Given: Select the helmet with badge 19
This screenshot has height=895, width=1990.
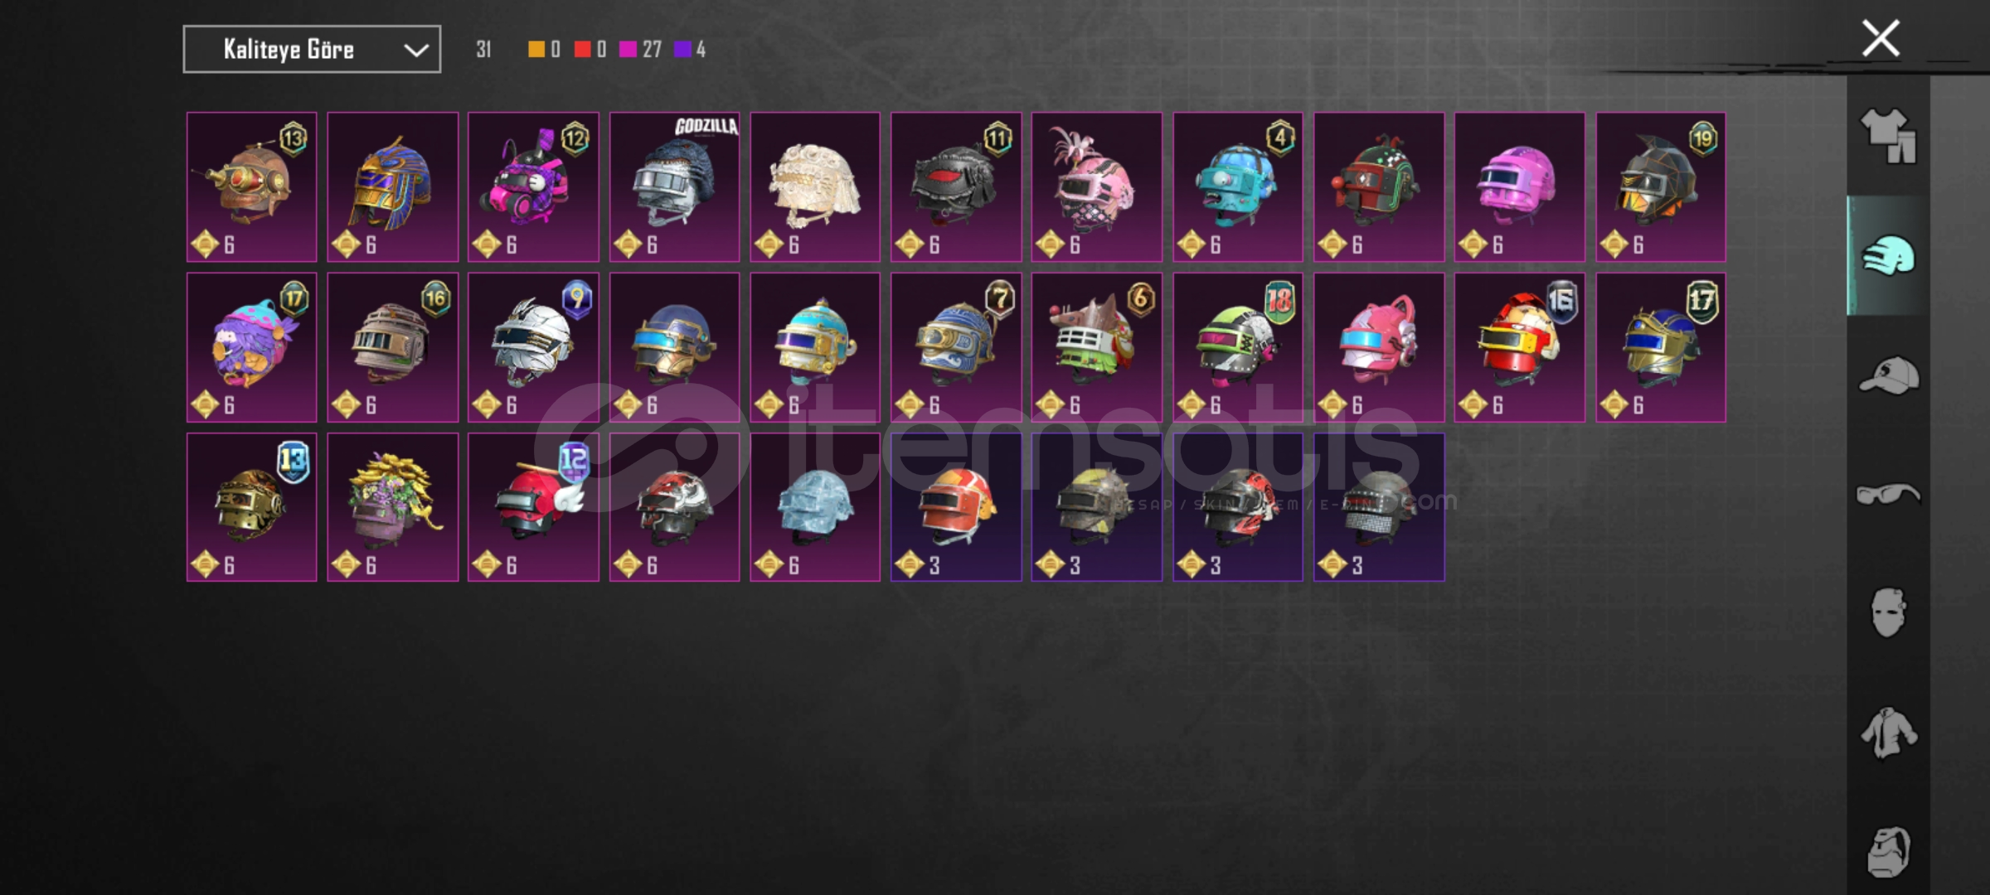Looking at the screenshot, I should pyautogui.click(x=1661, y=187).
